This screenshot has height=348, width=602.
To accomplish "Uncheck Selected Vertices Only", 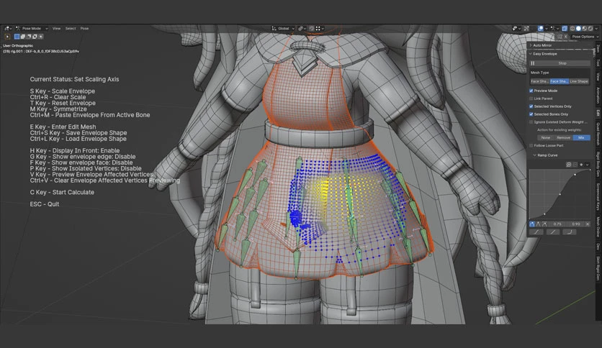I will click(x=531, y=106).
